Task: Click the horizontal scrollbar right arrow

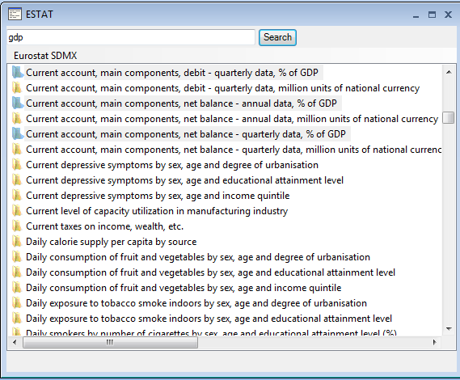Action: point(435,342)
